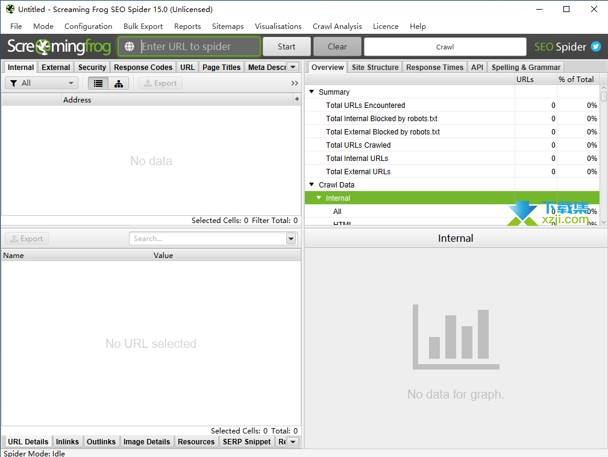Select the Meta Description tab
The width and height of the screenshot is (608, 457).
click(267, 67)
